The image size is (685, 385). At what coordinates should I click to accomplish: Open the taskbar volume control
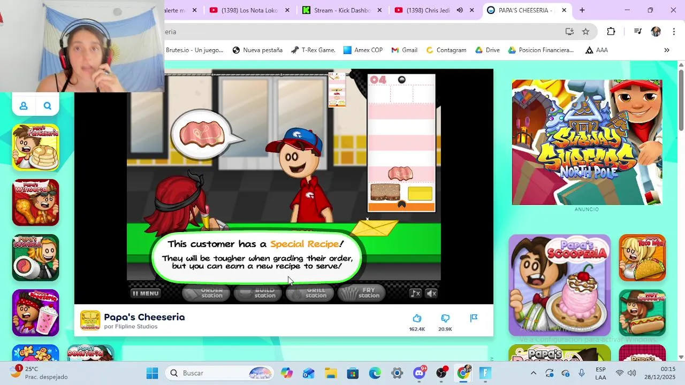pos(631,373)
